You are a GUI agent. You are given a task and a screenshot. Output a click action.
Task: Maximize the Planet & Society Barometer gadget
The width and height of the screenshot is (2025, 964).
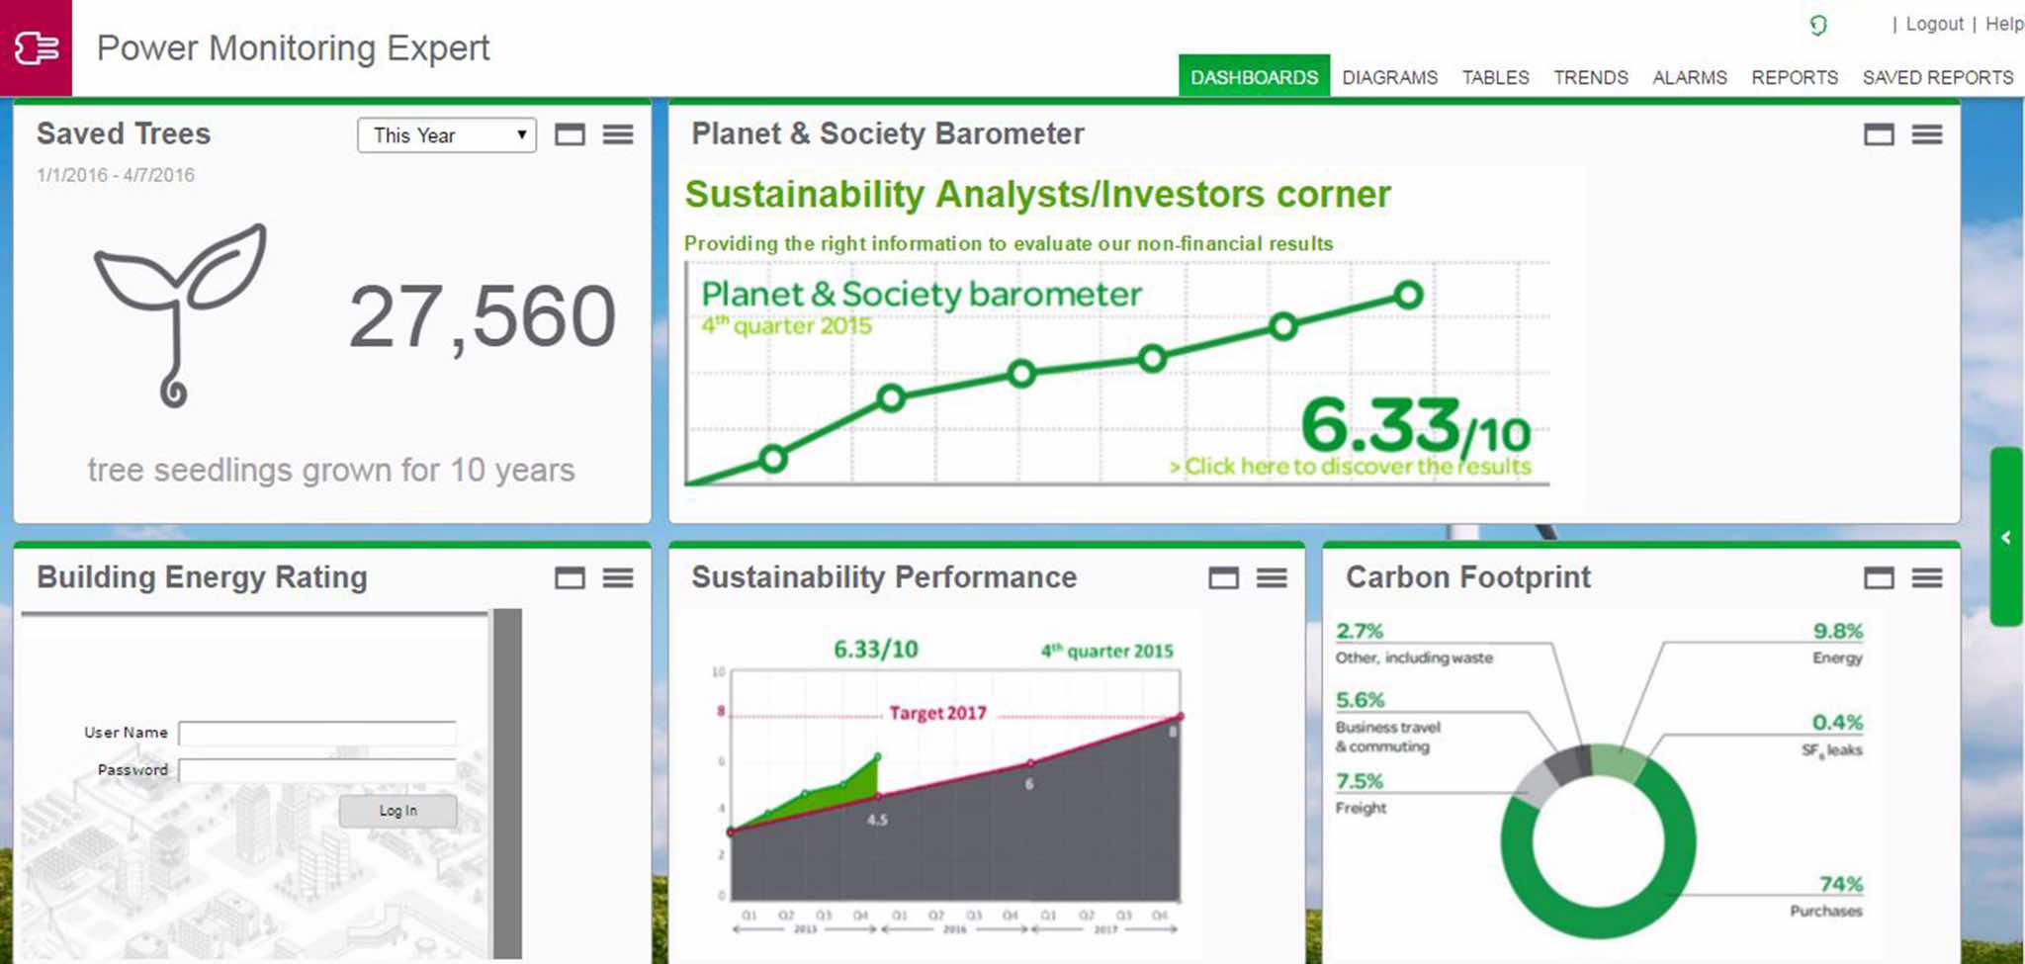[1879, 134]
